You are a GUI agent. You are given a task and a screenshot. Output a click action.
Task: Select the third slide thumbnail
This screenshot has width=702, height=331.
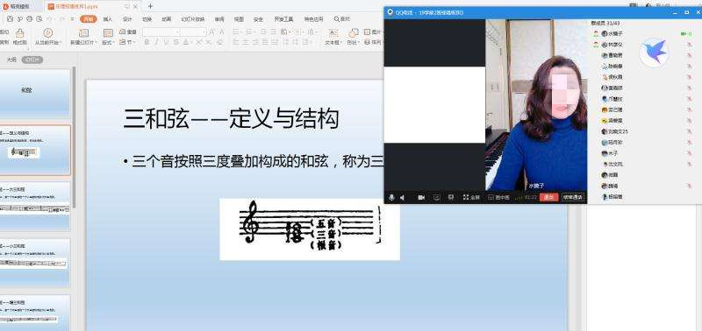coord(35,206)
